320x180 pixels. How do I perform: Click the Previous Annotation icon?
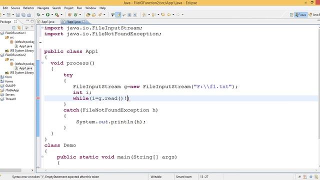click(153, 14)
